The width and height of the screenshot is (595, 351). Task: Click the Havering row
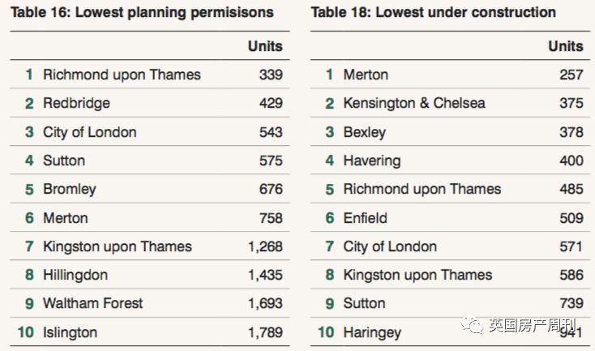coord(450,161)
